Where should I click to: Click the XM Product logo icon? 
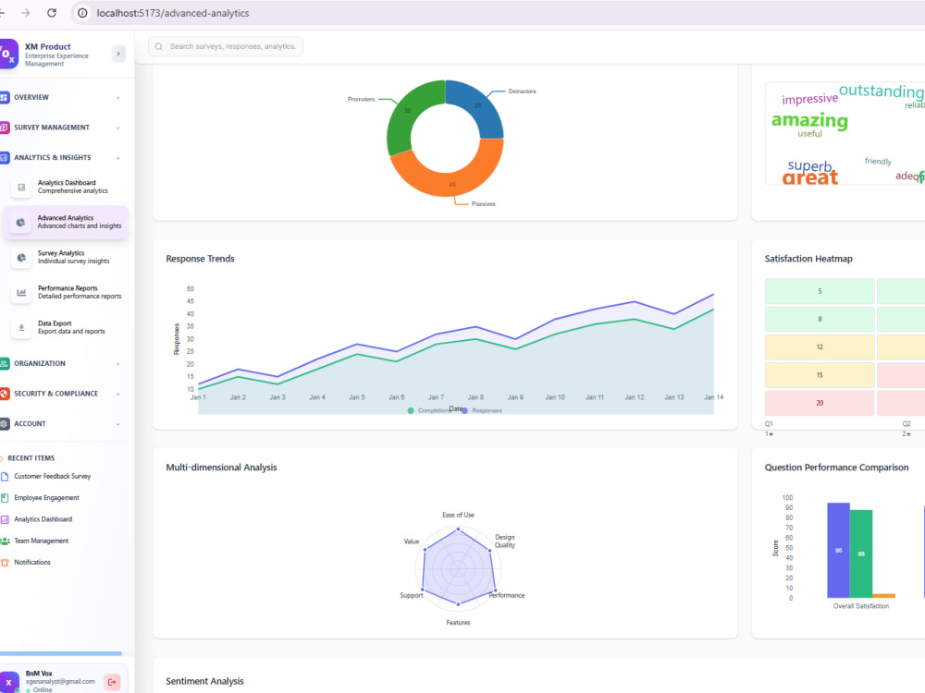coord(8,54)
